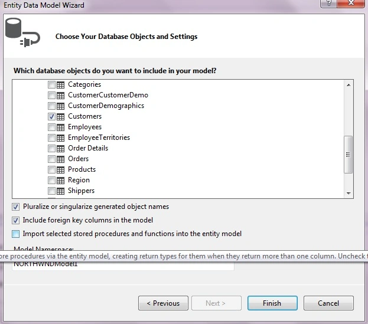
Task: Check the EmployeeTerritories checkbox
Action: [51, 138]
